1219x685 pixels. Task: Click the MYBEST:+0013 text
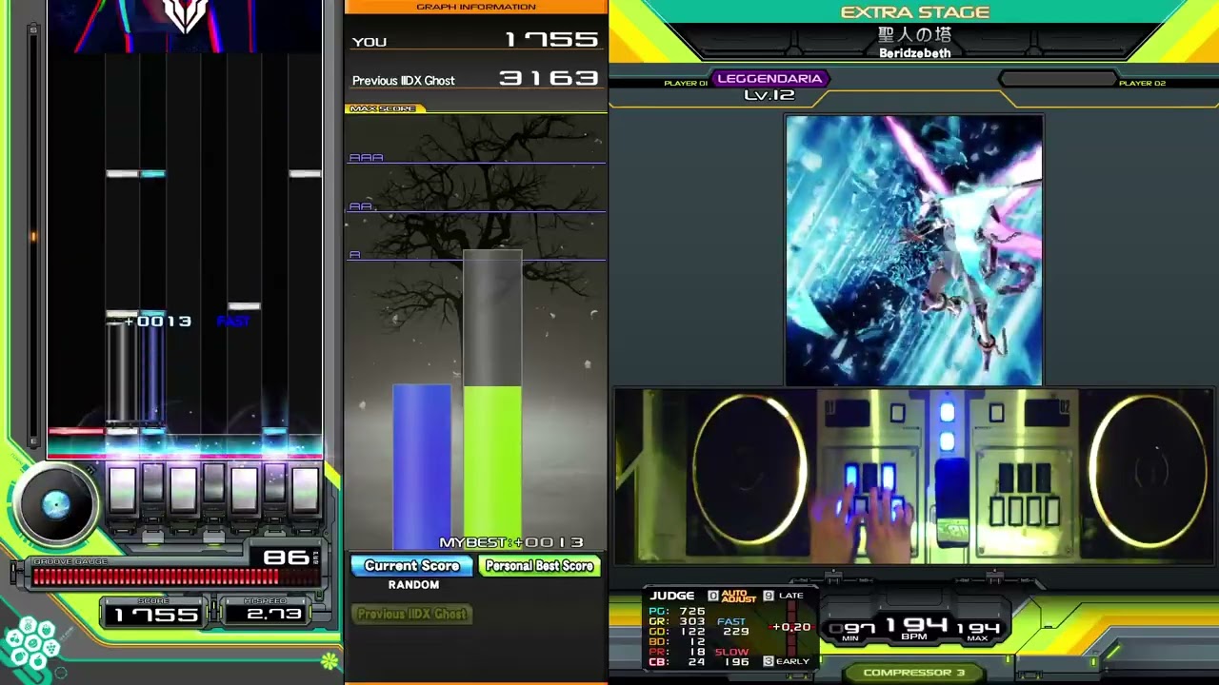(x=511, y=542)
